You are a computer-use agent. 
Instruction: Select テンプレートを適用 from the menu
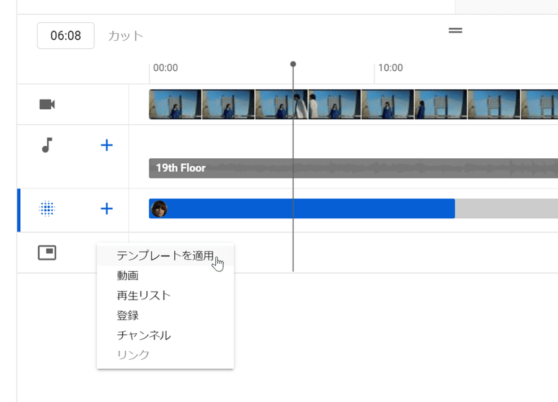click(165, 256)
